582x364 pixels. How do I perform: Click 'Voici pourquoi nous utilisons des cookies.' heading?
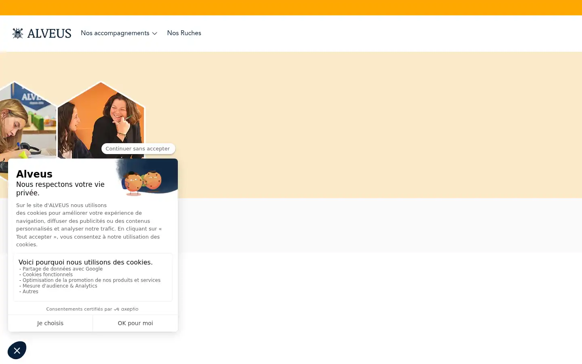point(86,262)
